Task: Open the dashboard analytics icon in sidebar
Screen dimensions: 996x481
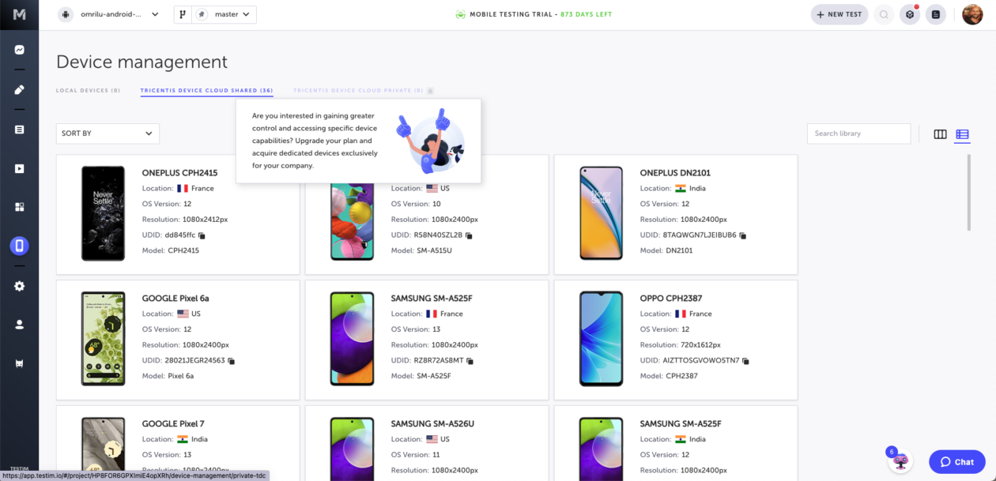Action: pyautogui.click(x=19, y=50)
